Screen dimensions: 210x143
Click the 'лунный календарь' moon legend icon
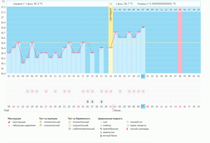(128, 129)
